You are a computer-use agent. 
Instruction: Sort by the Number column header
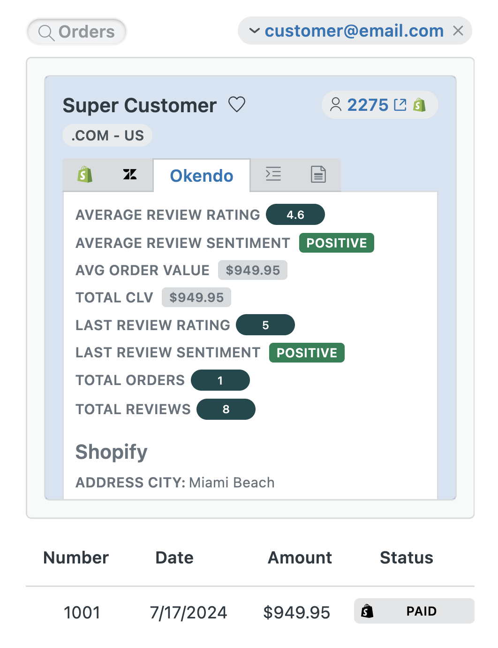click(x=76, y=557)
